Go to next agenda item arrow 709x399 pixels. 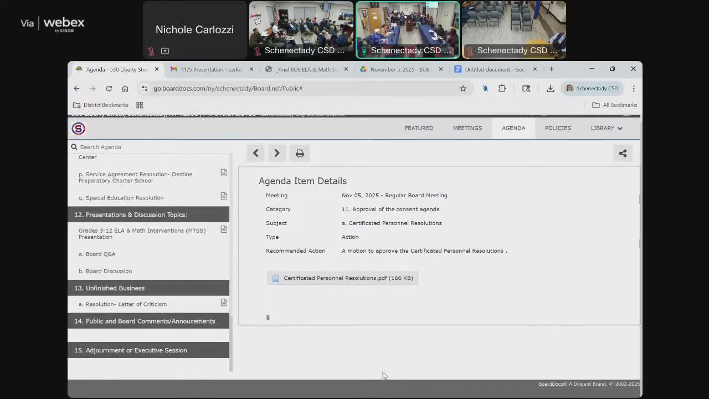pyautogui.click(x=277, y=154)
